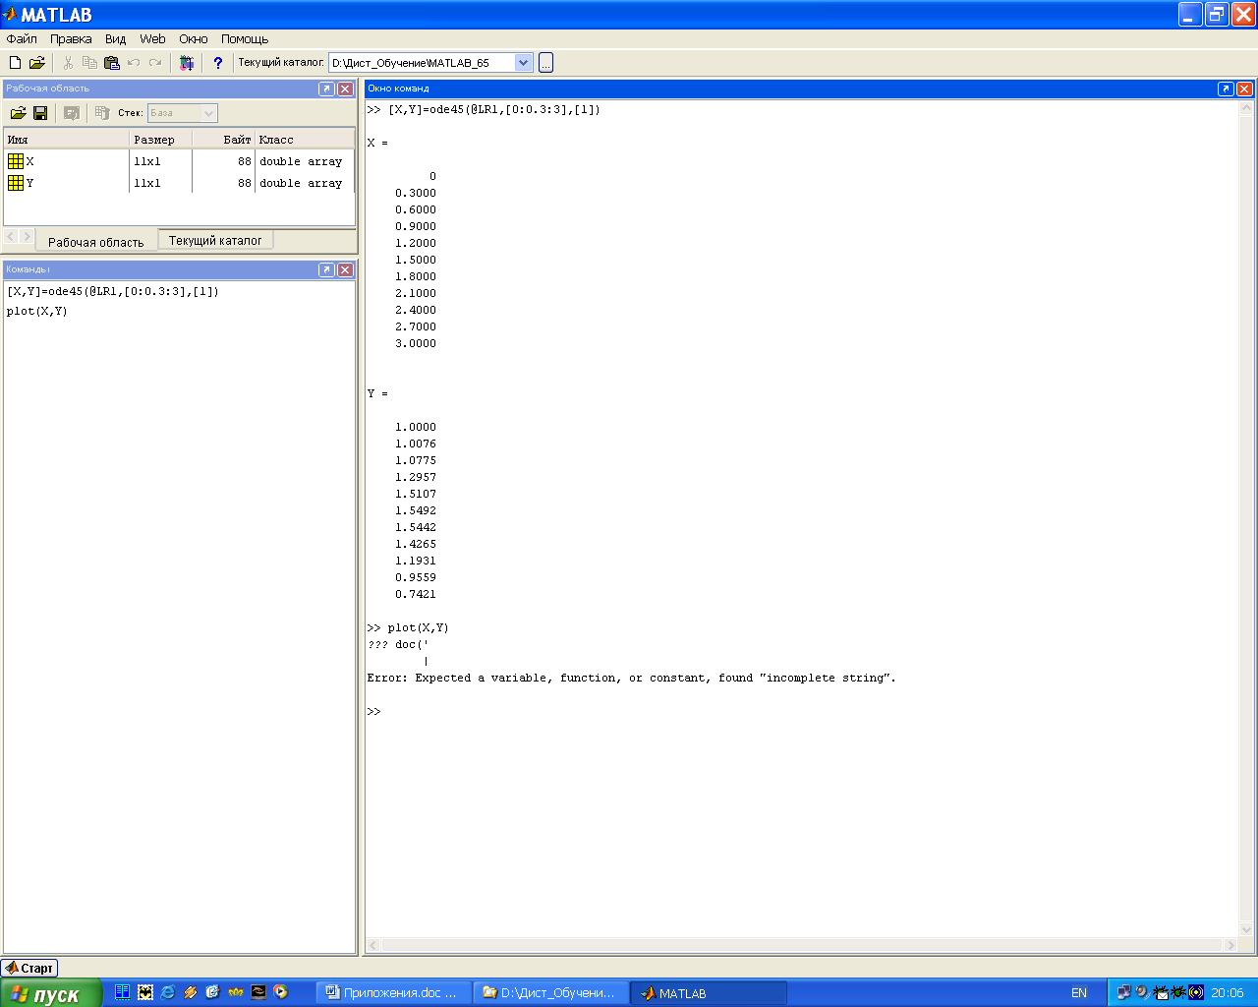Open the Помощь menu
This screenshot has width=1258, height=1007.
pos(245,39)
